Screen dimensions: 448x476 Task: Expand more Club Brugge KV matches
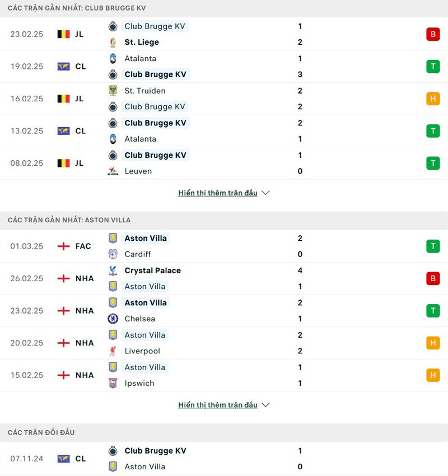[x=217, y=193]
